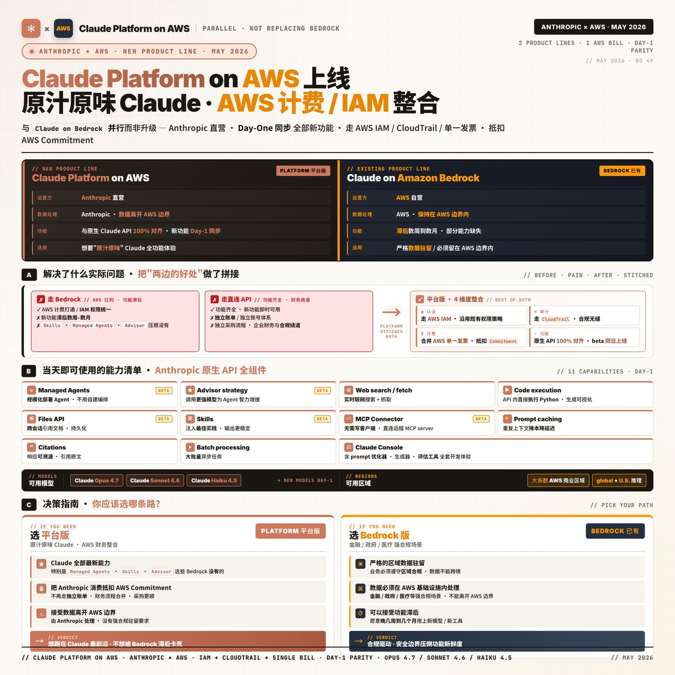Select the Claude Sonnet 4.6 model chip
Screen dimensions: 675x675
[x=155, y=480]
